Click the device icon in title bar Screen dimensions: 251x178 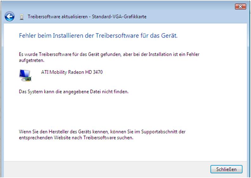point(22,17)
